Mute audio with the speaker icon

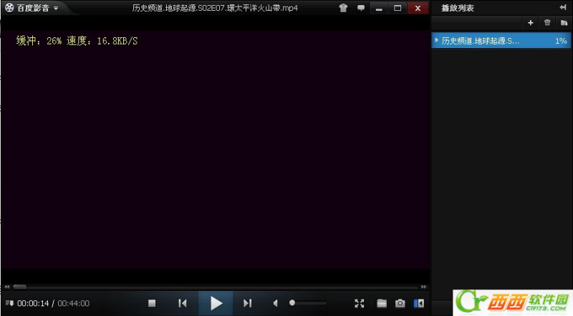click(x=276, y=303)
